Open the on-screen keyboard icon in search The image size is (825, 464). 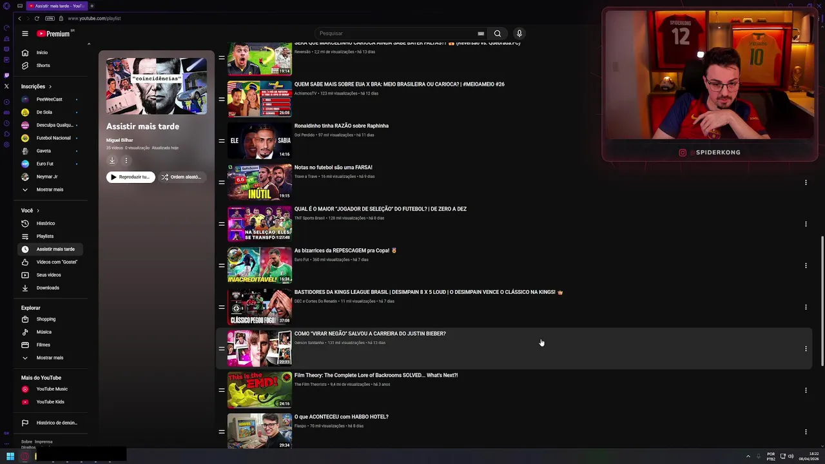click(x=481, y=34)
